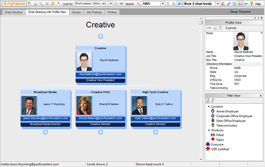Collapse the Location tree node
The height and width of the screenshot is (167, 265).
click(209, 107)
